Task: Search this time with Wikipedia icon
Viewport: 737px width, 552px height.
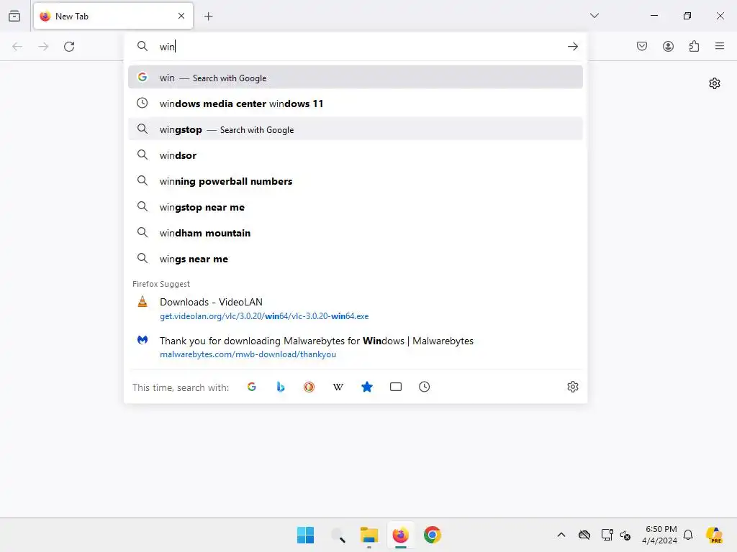Action: 338,387
